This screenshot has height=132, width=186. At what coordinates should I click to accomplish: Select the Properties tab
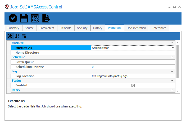click(115, 28)
